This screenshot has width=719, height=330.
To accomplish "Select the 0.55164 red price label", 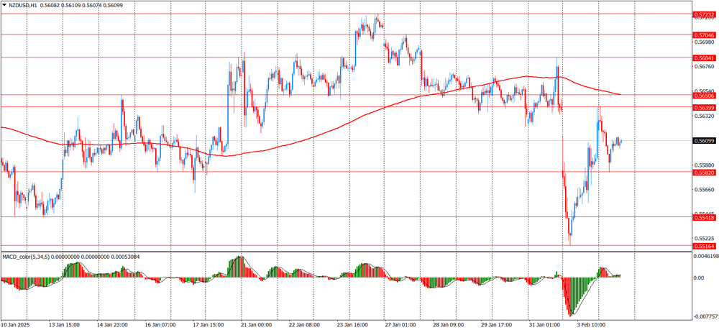I will tap(704, 246).
